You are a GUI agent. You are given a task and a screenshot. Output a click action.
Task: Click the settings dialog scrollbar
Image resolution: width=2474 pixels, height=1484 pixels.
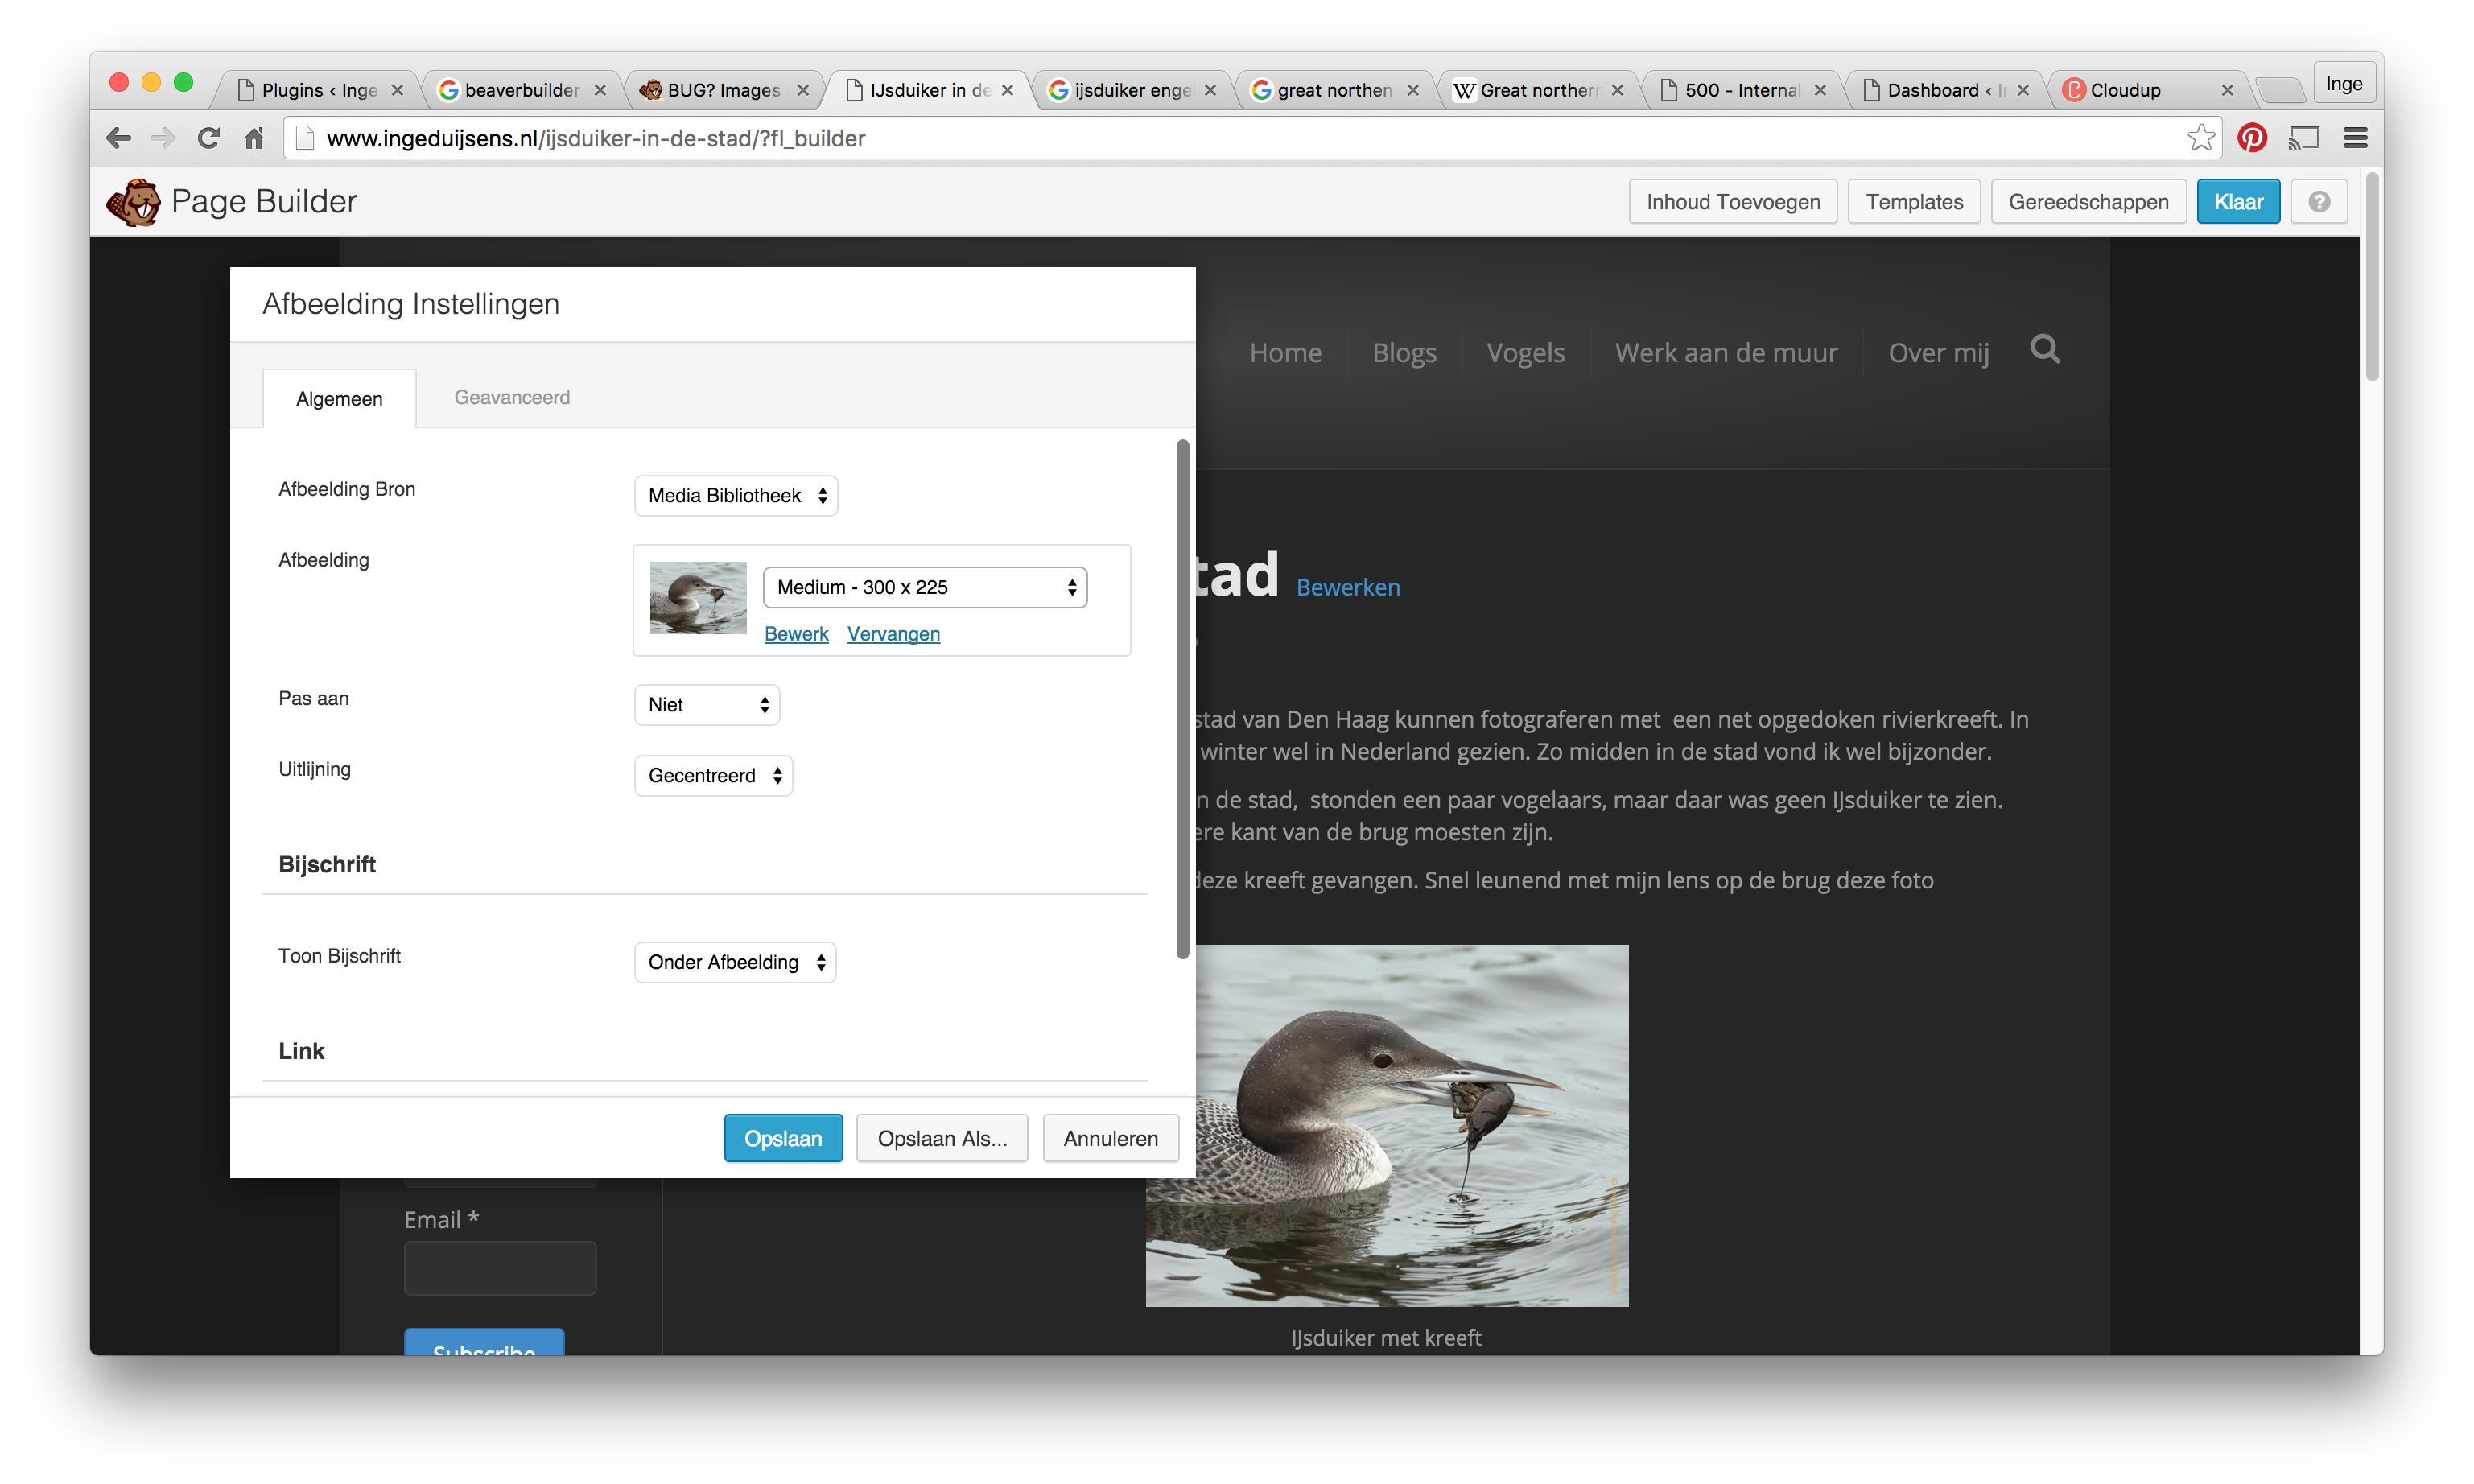(x=1183, y=698)
